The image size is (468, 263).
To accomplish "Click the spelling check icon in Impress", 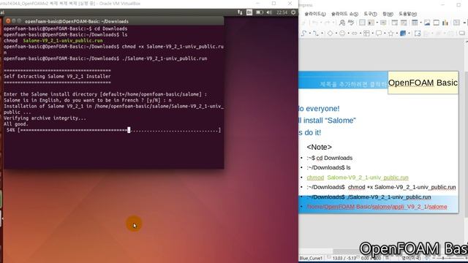I will tap(351, 23).
